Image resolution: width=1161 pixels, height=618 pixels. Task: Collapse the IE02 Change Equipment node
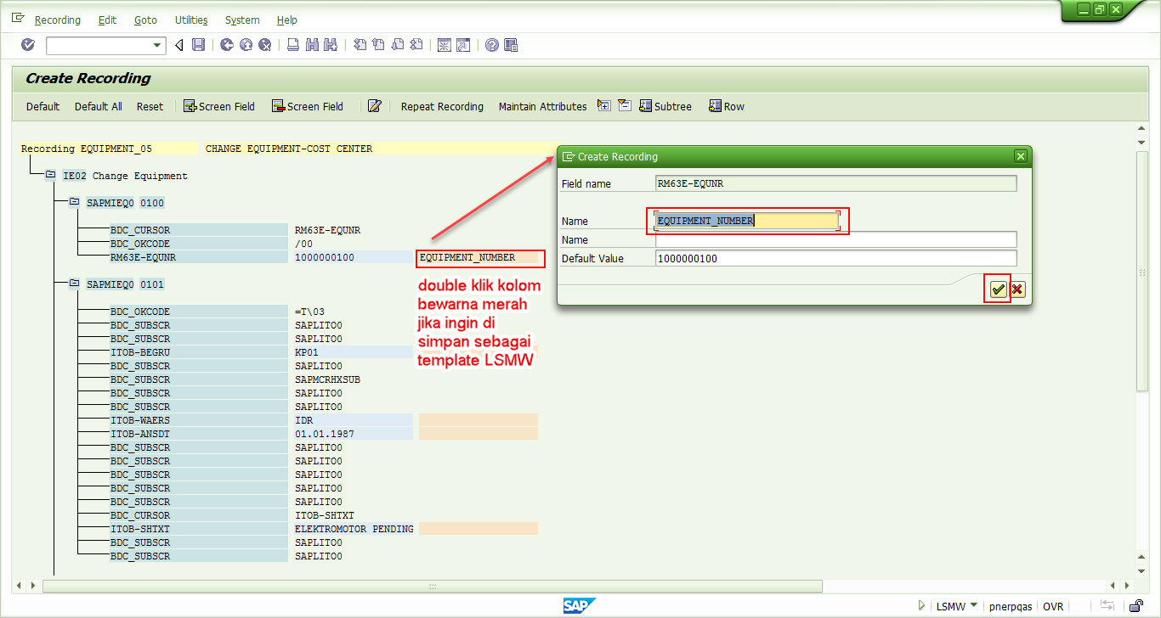[50, 175]
